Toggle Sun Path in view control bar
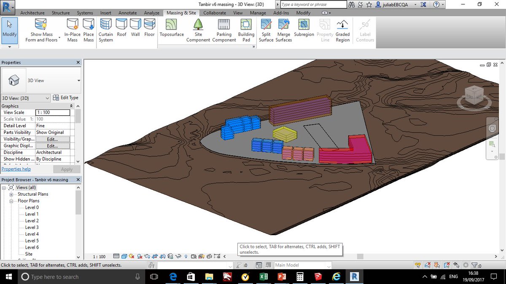Viewport: 506px width, 284px height. pyautogui.click(x=132, y=256)
